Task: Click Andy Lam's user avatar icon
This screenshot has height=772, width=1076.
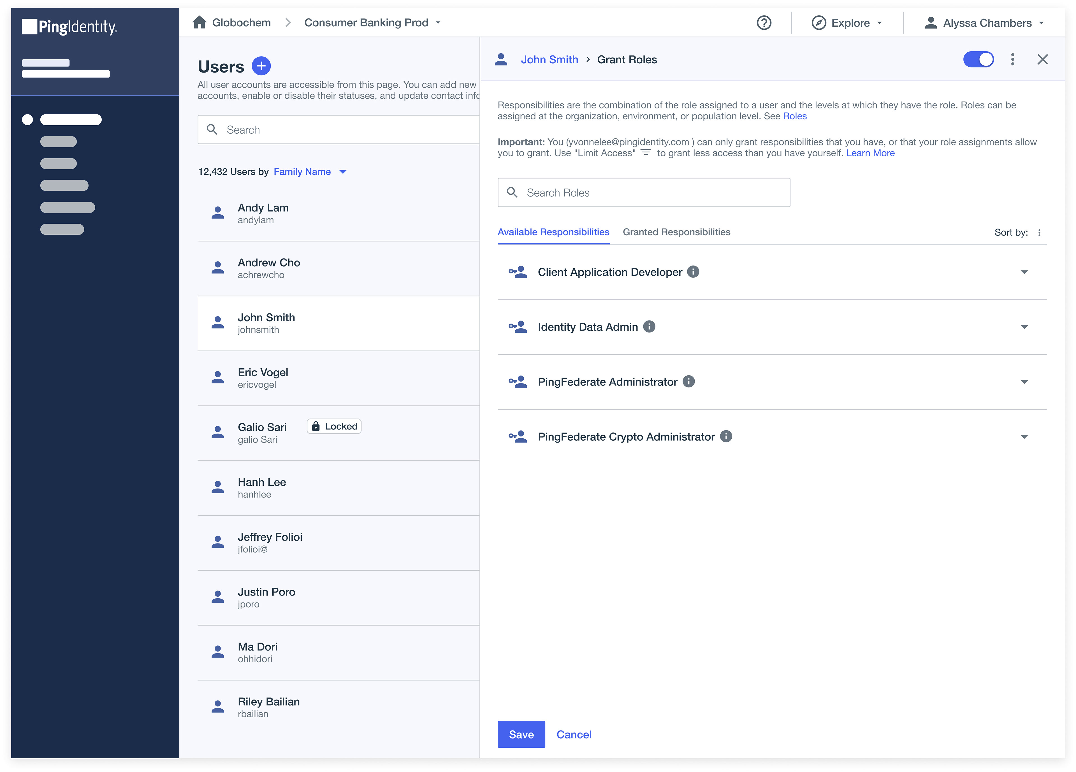Action: [x=217, y=212]
